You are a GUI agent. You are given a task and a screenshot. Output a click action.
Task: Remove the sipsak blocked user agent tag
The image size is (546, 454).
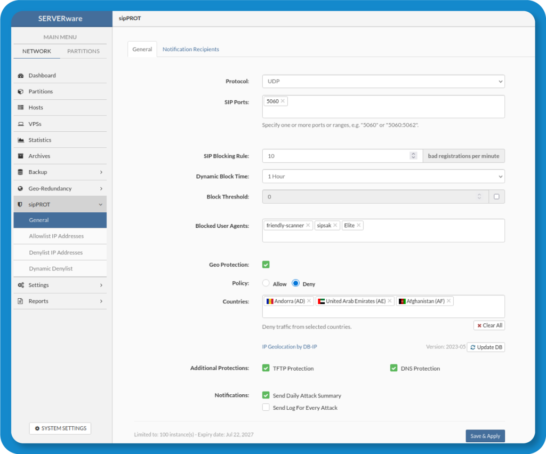pos(335,226)
